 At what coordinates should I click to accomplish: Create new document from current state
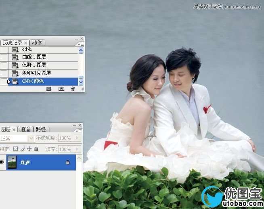coord(49,89)
